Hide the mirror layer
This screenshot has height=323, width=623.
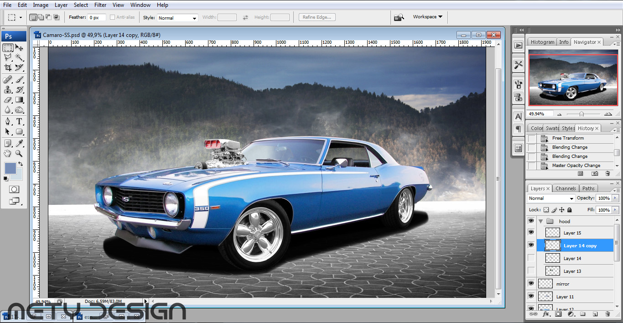531,284
